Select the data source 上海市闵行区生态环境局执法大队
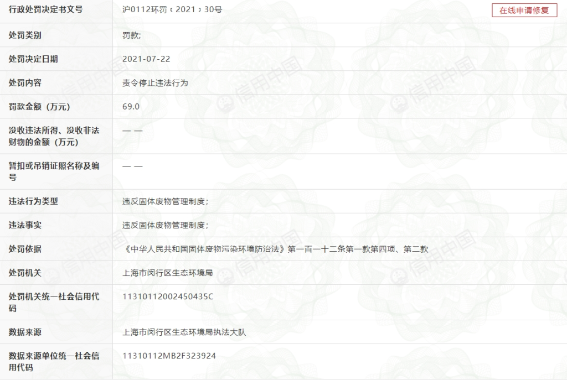Screen dimensions: 567x380 point(184,332)
